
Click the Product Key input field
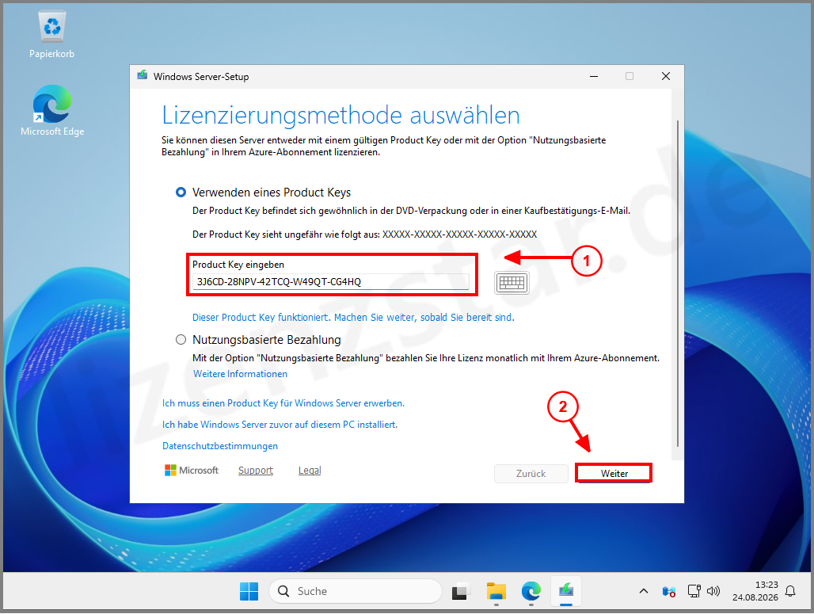click(x=331, y=281)
